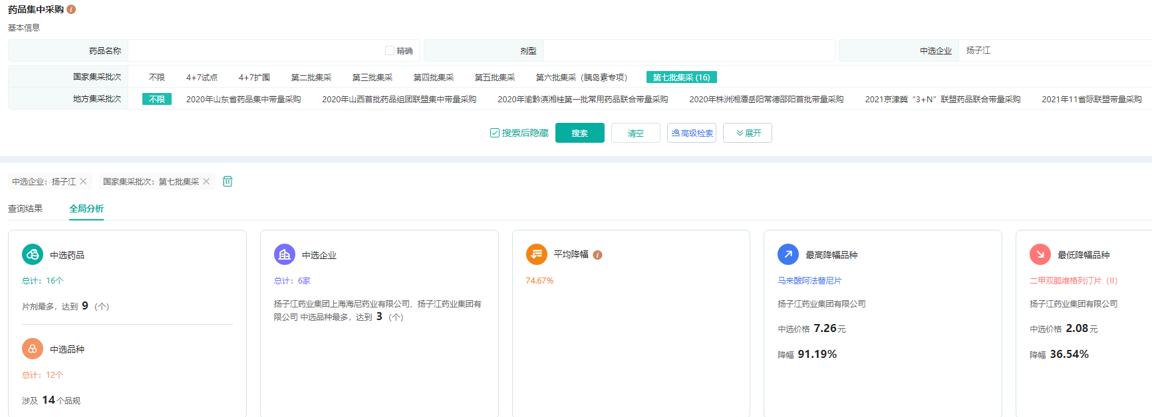Click the 最低降幅品种 red arrow icon
This screenshot has height=417, width=1152.
tap(1040, 254)
